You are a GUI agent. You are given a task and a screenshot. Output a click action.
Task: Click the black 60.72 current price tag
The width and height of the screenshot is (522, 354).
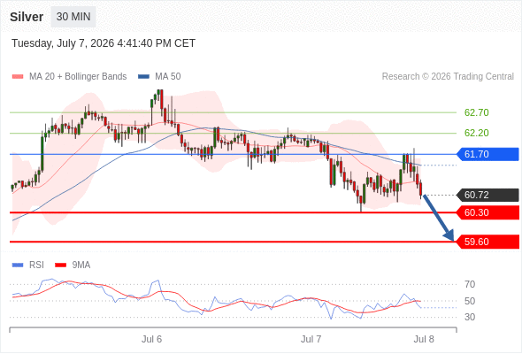487,195
